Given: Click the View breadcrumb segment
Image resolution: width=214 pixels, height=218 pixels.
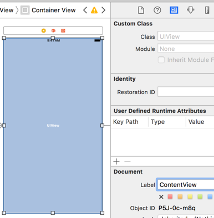Looking at the screenshot, I should coord(7,10).
